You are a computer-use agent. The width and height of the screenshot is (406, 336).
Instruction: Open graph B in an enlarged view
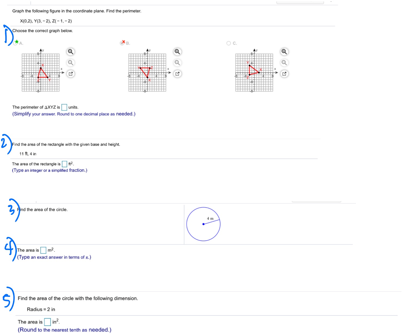coord(177,74)
